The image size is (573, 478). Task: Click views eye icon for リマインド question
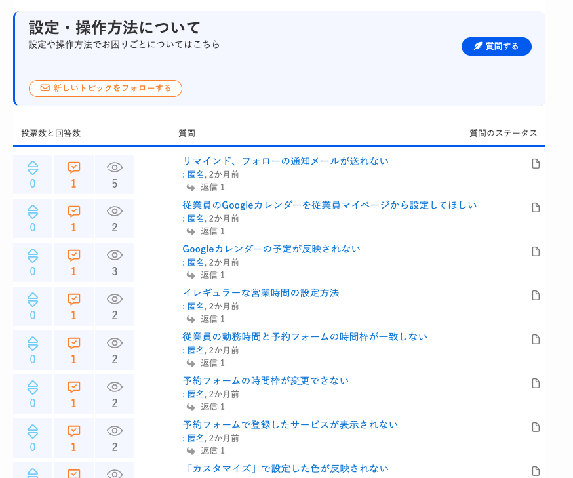115,167
